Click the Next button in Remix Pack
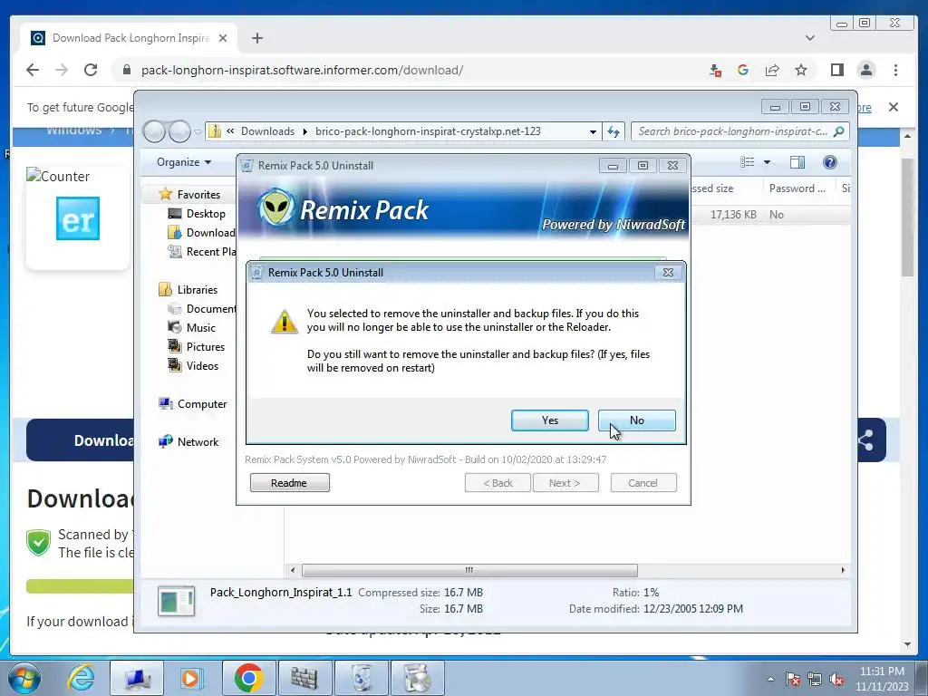 coord(565,483)
